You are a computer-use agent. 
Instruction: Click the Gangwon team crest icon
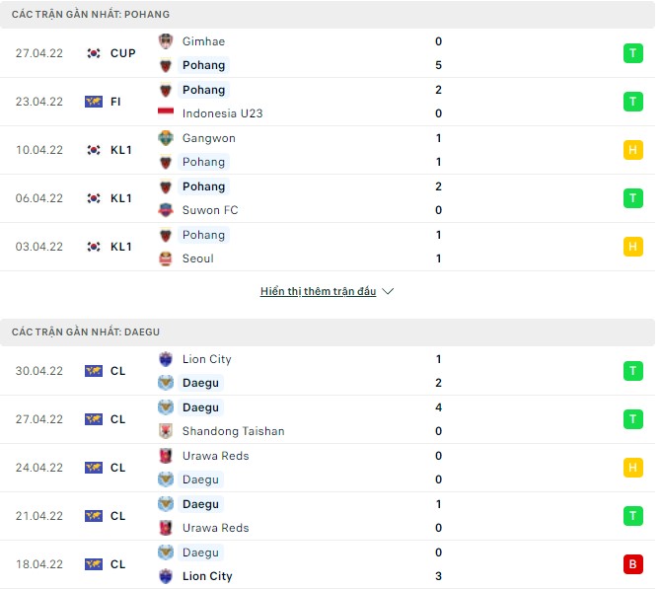coord(166,138)
